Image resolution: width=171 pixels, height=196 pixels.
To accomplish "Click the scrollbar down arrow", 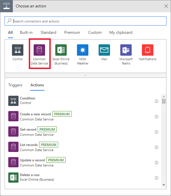I will [164, 185].
